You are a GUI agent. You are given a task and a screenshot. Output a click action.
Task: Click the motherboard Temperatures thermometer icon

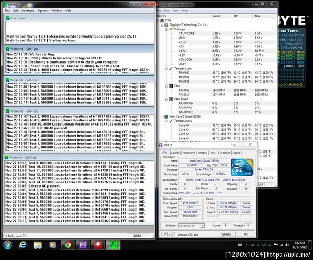tap(171, 69)
